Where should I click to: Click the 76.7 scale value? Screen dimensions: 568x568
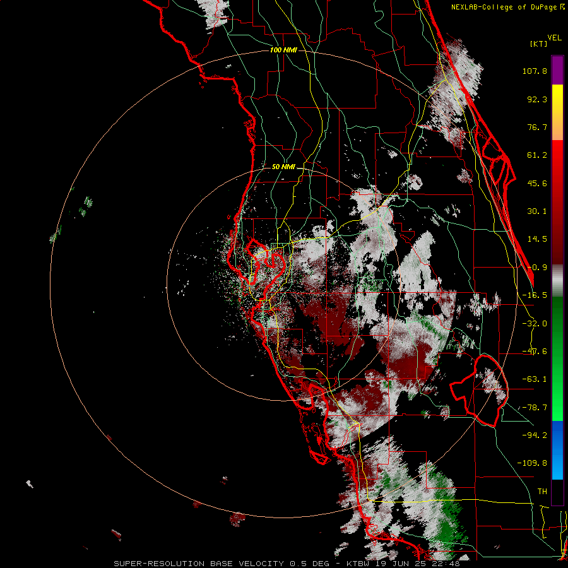[537, 127]
